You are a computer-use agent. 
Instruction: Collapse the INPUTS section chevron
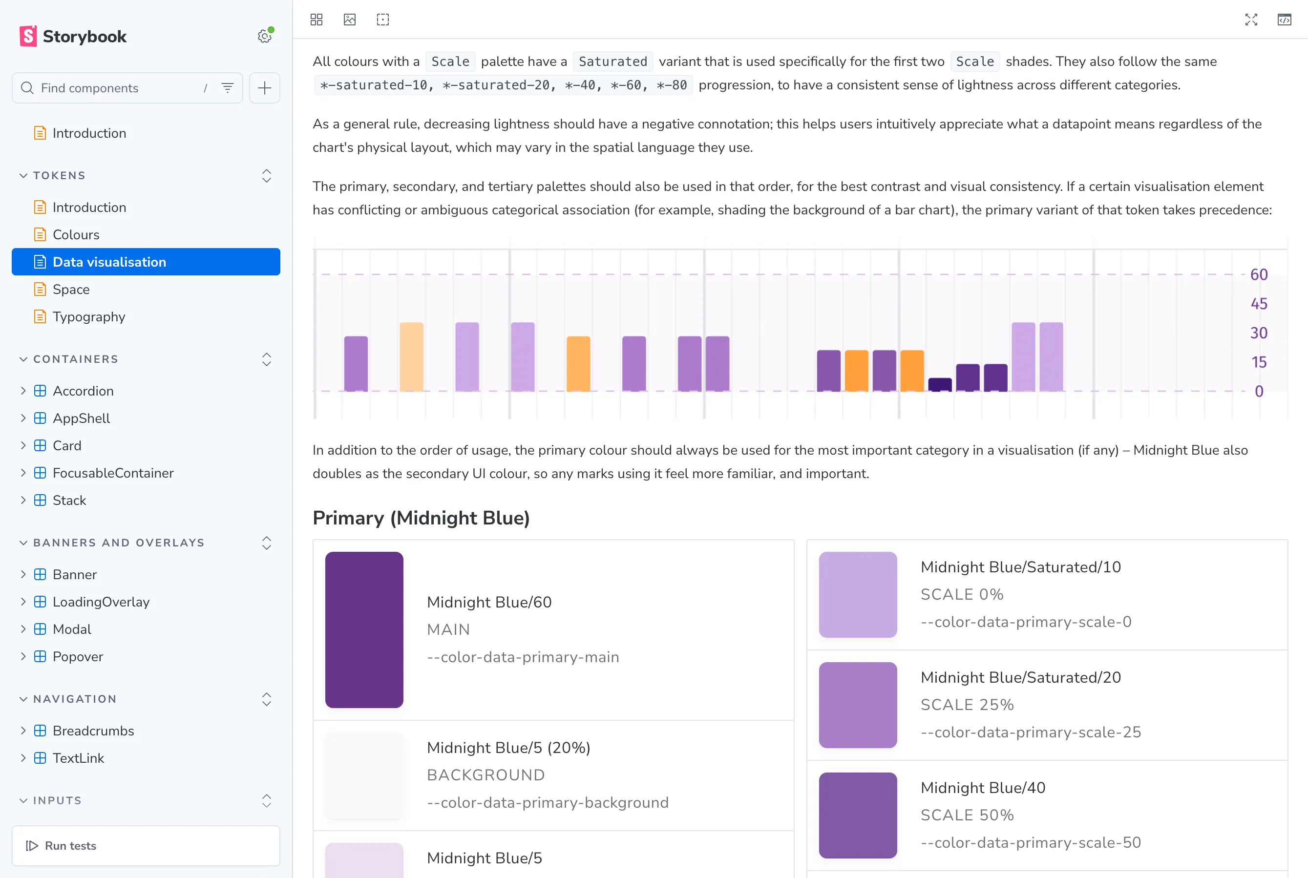(x=23, y=801)
